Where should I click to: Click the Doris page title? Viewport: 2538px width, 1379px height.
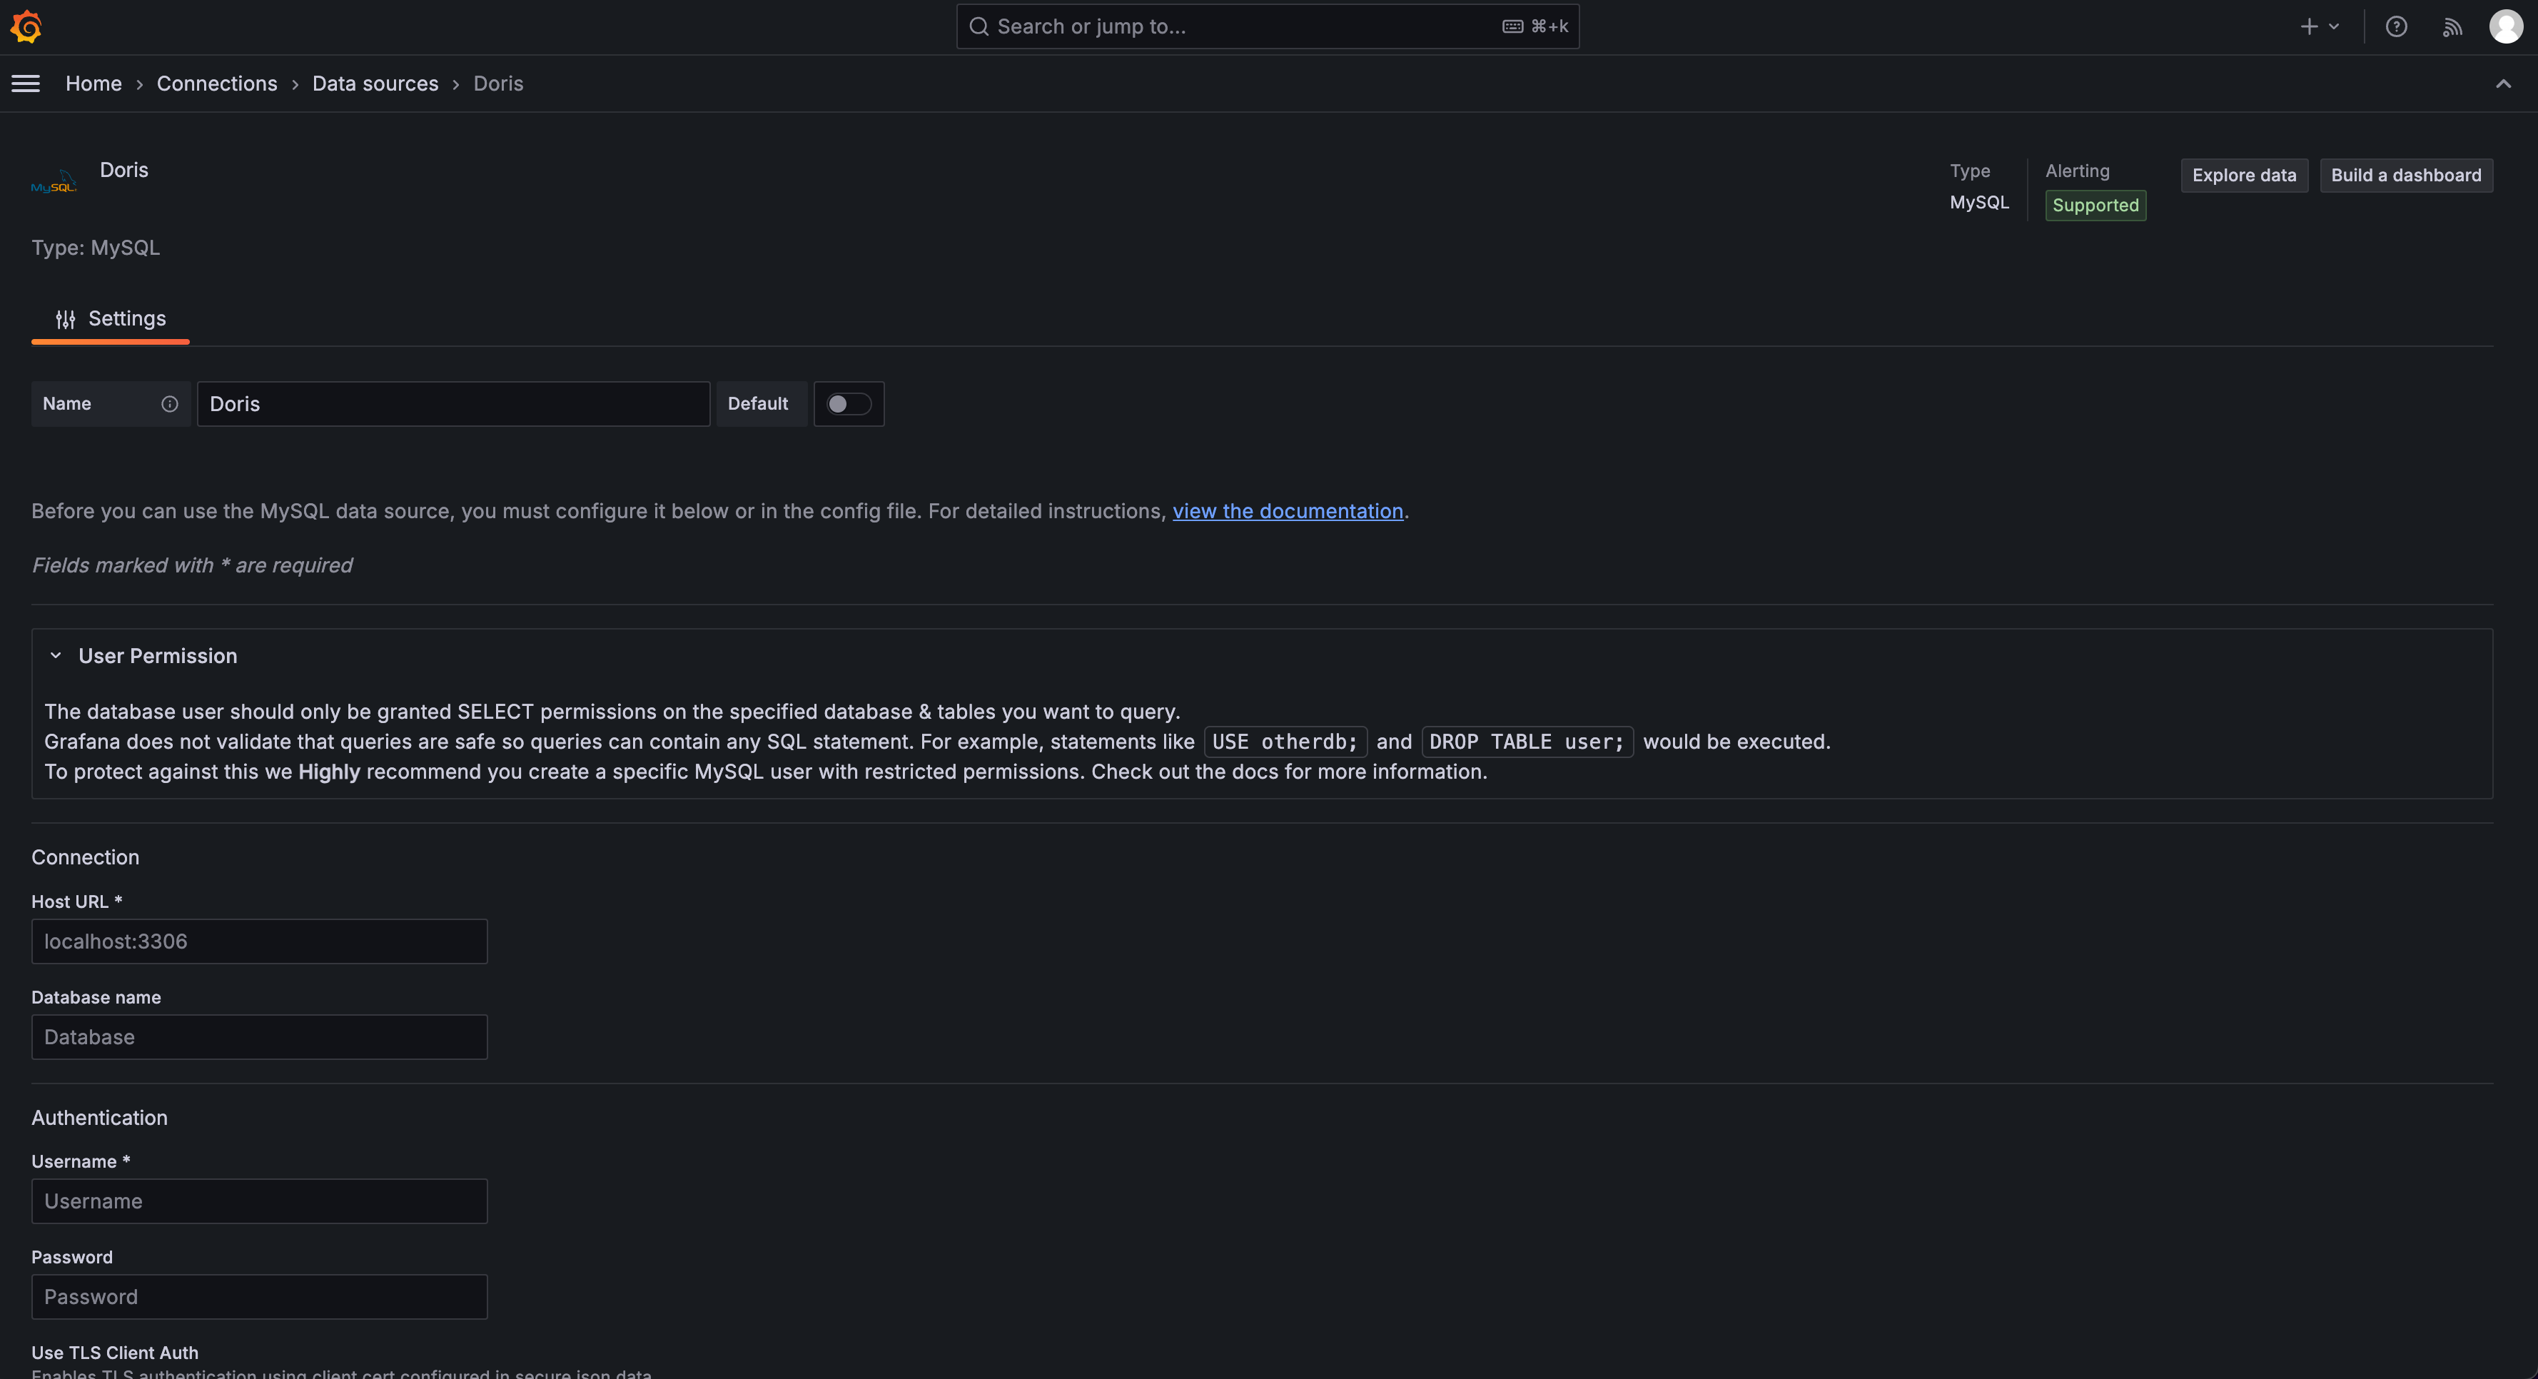pyautogui.click(x=124, y=171)
